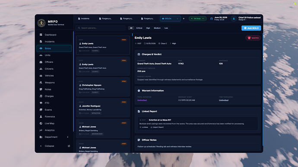Open the Dashboard sidebar icon

[x=41, y=35]
